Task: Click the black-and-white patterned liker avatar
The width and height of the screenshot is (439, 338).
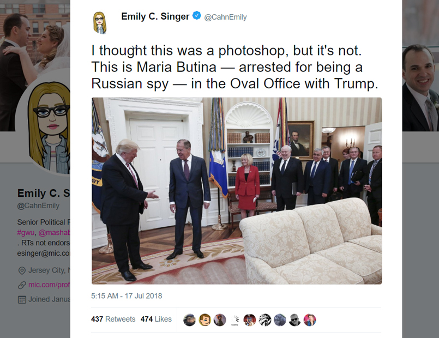Action: coord(265,320)
